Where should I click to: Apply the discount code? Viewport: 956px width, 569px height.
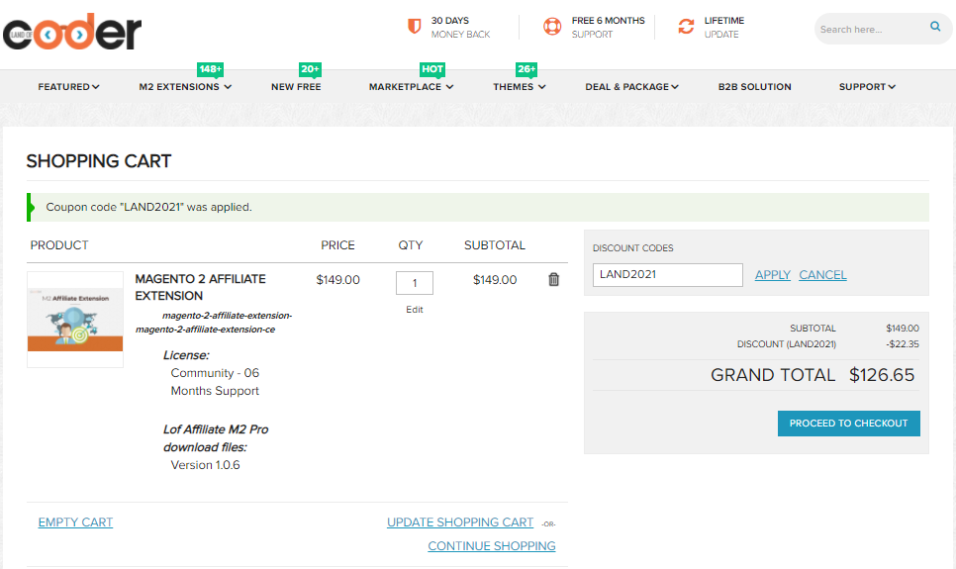coord(772,275)
